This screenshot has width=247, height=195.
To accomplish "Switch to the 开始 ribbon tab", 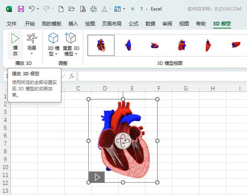I will (30, 24).
